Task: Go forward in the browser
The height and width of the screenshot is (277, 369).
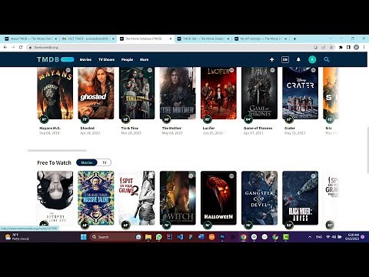Action: [13, 47]
